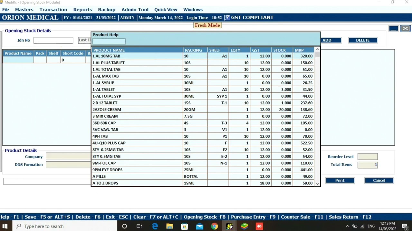Click the GST compliant edit icon
Screen dimensions: 412x231
click(227, 17)
